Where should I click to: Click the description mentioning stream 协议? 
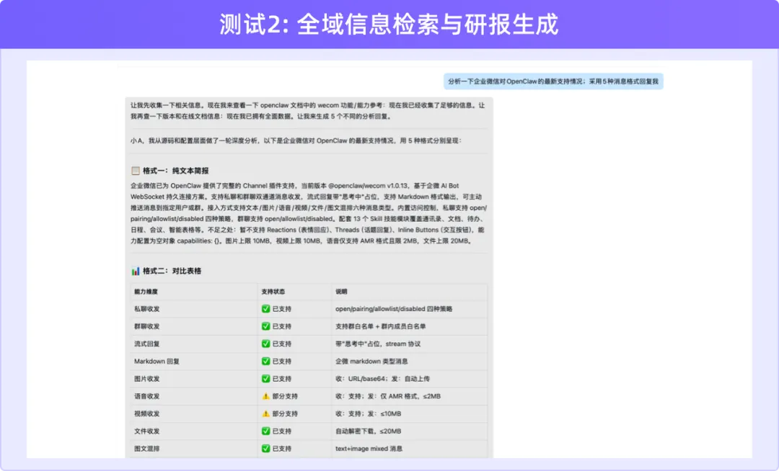[378, 344]
